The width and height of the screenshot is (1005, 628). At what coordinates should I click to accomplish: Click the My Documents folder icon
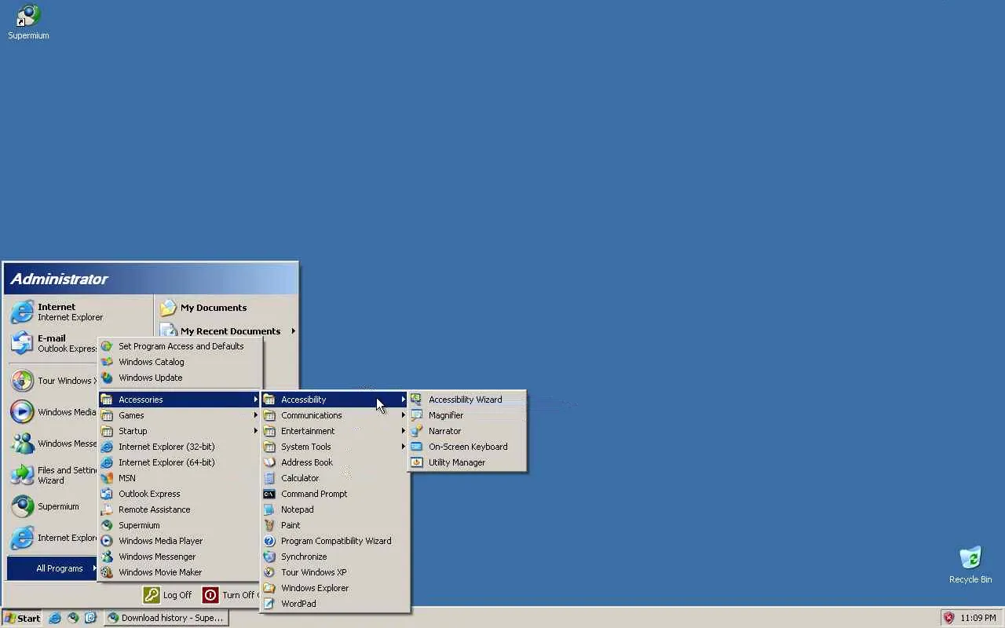(x=168, y=308)
